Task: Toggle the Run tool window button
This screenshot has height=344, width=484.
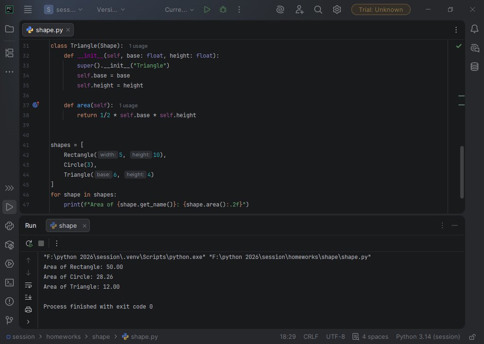Action: tap(9, 207)
